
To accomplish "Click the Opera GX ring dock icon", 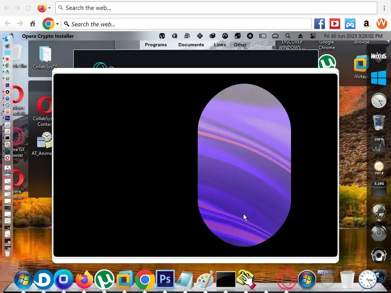I will tap(286, 280).
